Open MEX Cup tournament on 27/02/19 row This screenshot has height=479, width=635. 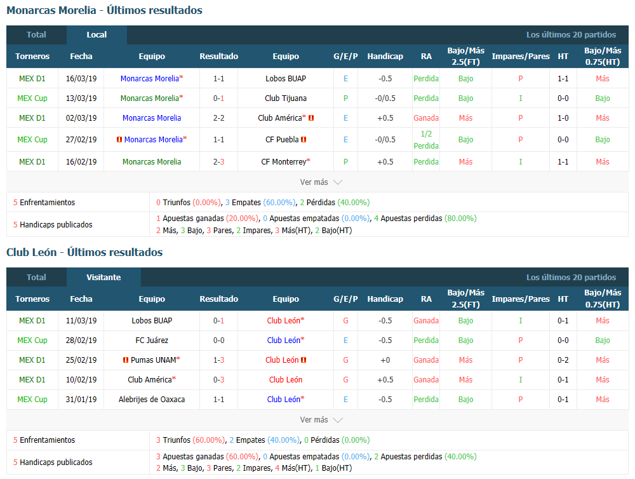click(x=32, y=139)
